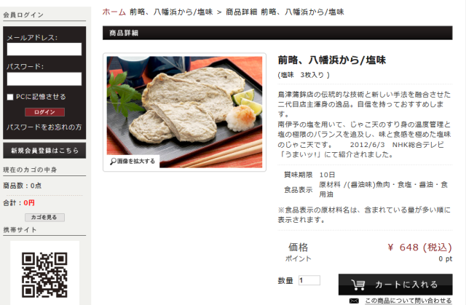466x305 pixels.
Task: Open the product photo thumbnail
Action: [184, 112]
